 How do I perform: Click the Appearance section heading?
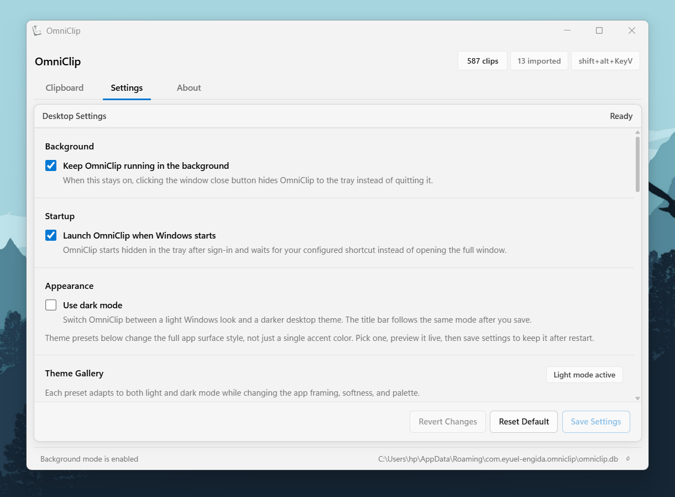click(x=69, y=286)
